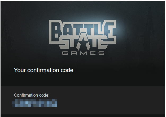Click the letter M in GAMES
Image resolution: width=166 pixels, height=117 pixels.
[x=83, y=53]
